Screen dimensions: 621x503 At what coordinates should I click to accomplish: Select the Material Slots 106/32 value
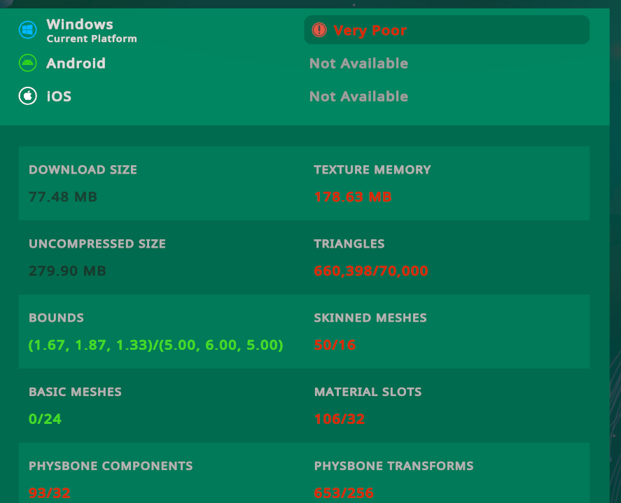pos(340,420)
